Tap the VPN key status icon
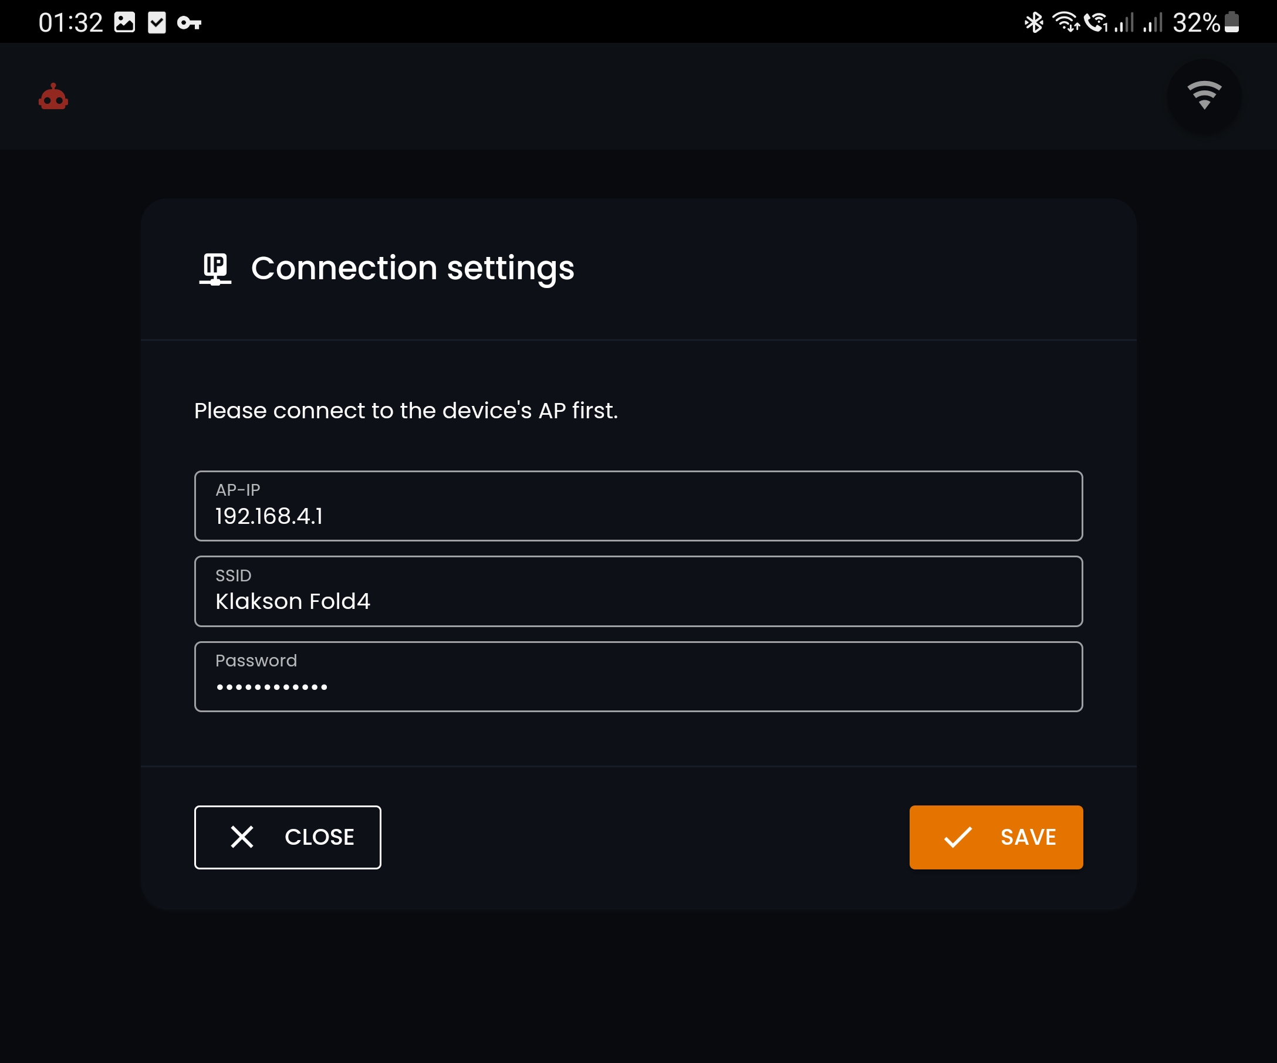This screenshot has height=1063, width=1277. click(x=189, y=23)
